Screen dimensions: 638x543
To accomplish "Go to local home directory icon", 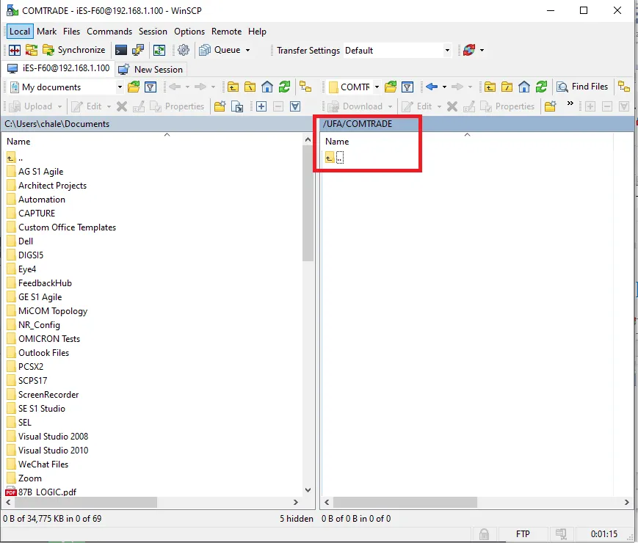I will click(x=267, y=87).
